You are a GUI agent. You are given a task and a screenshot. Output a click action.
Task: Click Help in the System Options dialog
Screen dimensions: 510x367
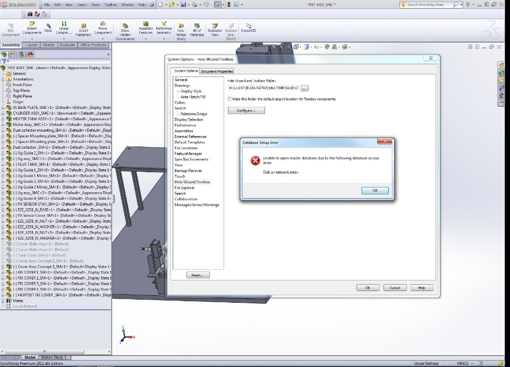coord(421,288)
